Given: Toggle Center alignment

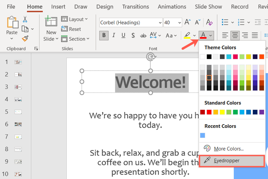Looking at the screenshot, I should point(235,35).
